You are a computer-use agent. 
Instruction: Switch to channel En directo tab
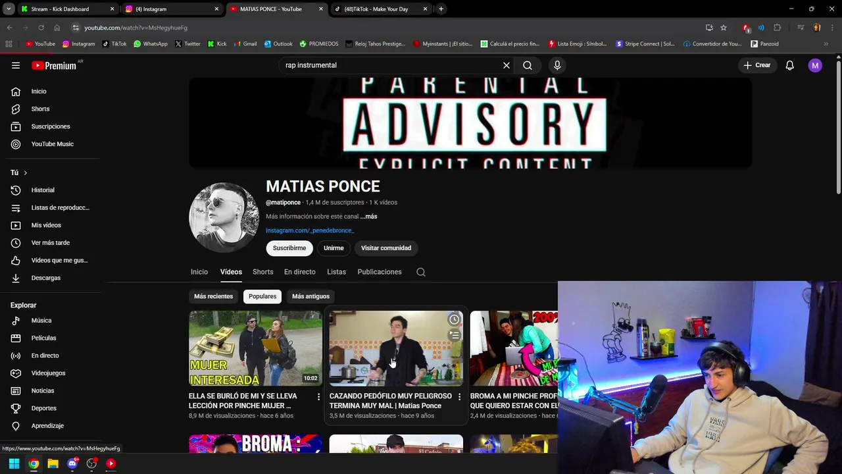pos(299,272)
